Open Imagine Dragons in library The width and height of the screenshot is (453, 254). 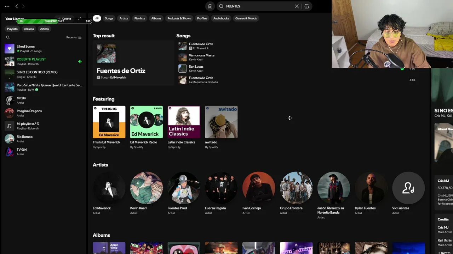[x=44, y=113]
